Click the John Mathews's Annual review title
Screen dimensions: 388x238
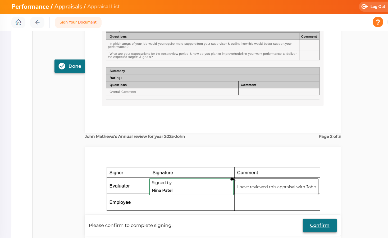(135, 136)
